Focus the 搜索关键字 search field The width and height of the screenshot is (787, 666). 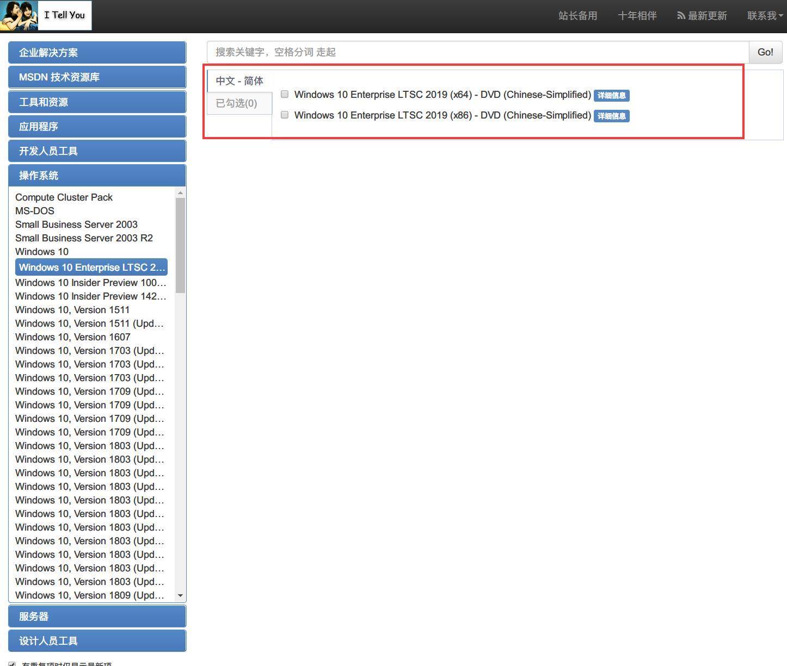(478, 52)
